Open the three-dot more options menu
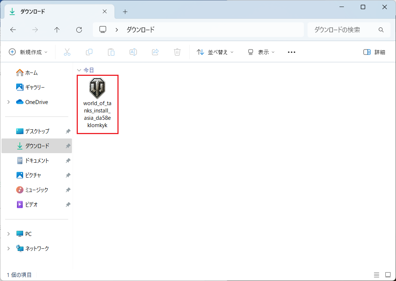The height and width of the screenshot is (281, 396). point(291,52)
